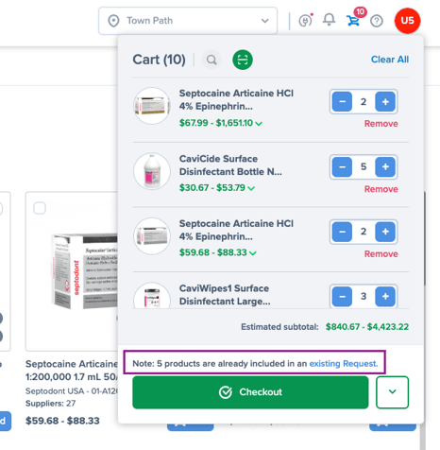This screenshot has width=440, height=450.
Task: Remove CaviCide Surface Disinfectant from cart
Action: (381, 189)
